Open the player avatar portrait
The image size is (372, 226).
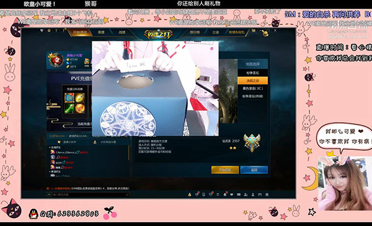[x=56, y=60]
